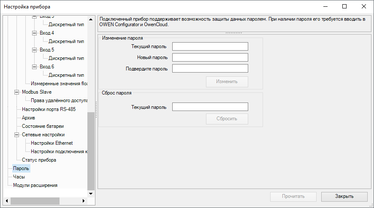Select the Архив tree item
Image resolution: width=374 pixels, height=208 pixels.
point(28,118)
